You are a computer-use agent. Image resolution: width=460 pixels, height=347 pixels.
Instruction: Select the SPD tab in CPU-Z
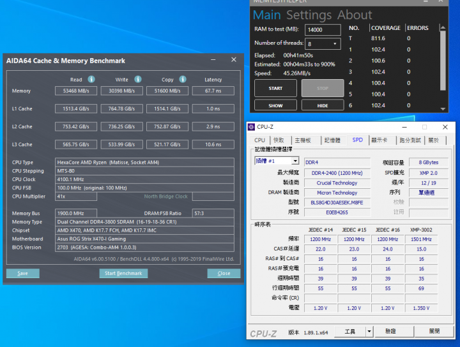(357, 140)
